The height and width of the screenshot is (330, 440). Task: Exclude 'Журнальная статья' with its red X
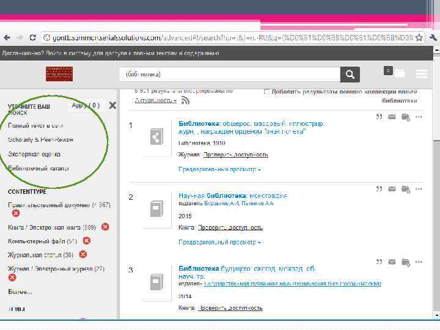tap(82, 254)
